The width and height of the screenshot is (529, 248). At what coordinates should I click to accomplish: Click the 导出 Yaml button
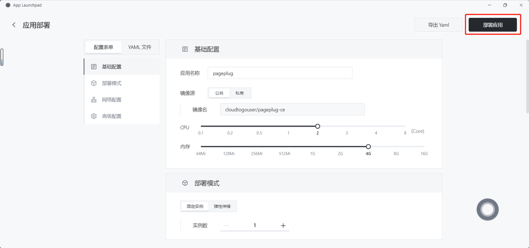coord(438,25)
